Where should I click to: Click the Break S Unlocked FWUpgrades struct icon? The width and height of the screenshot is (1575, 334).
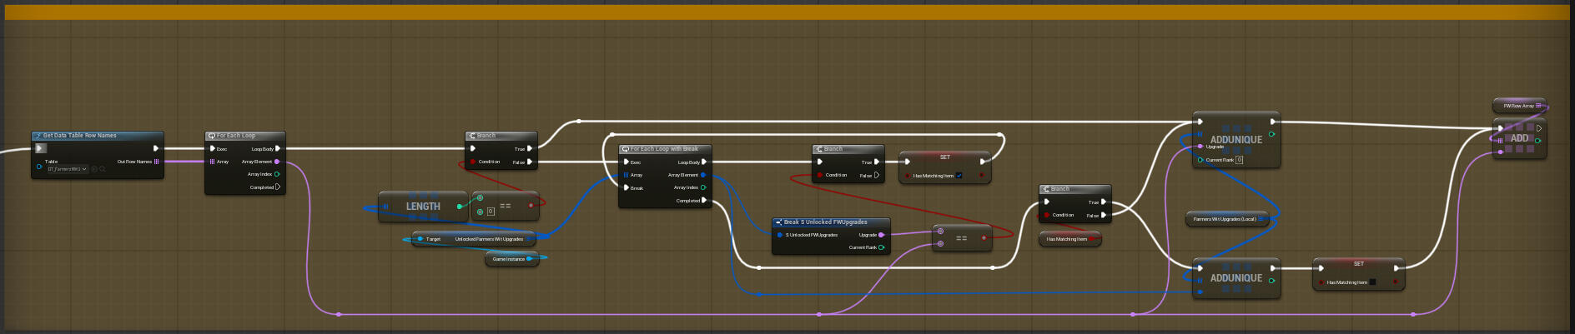[778, 222]
